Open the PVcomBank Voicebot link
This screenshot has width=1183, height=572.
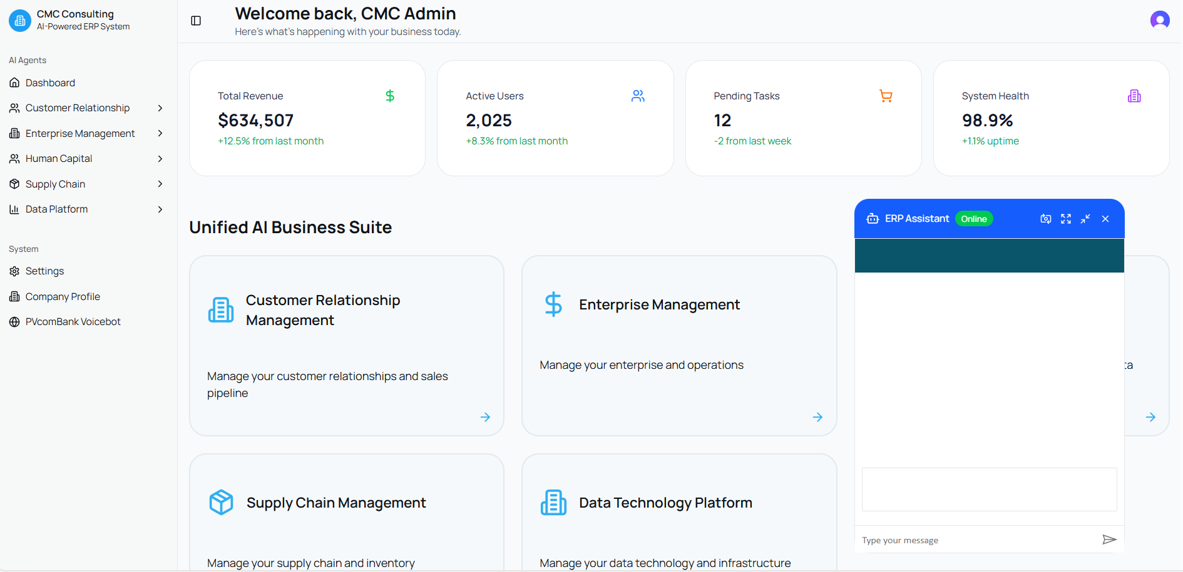73,322
